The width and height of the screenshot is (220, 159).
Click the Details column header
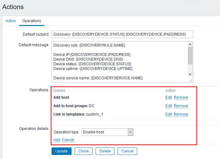59,91
